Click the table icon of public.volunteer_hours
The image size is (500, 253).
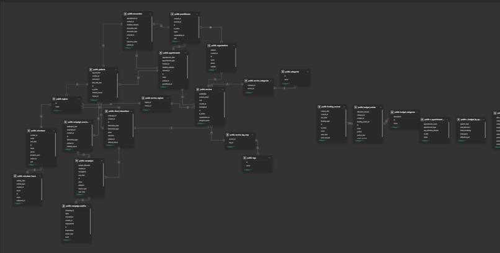point(16,176)
